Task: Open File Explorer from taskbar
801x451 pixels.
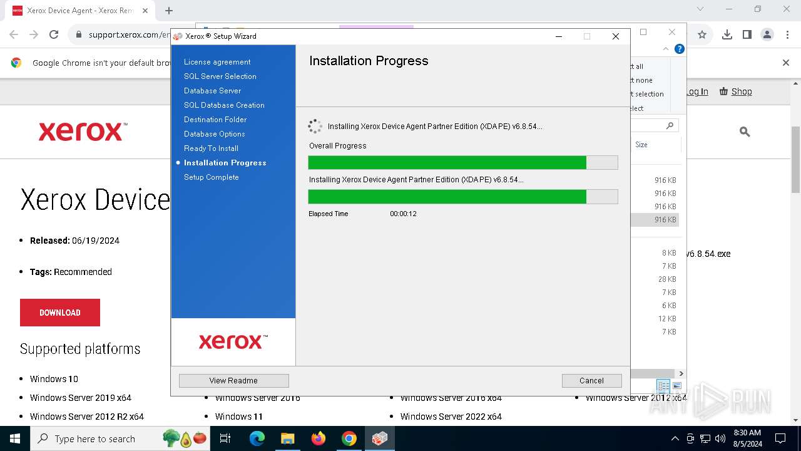Action: pyautogui.click(x=287, y=438)
